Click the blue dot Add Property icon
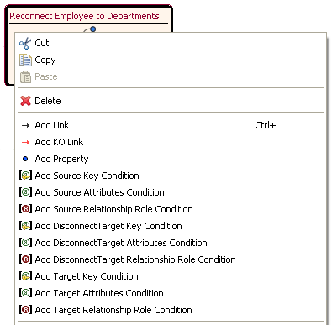 point(25,159)
